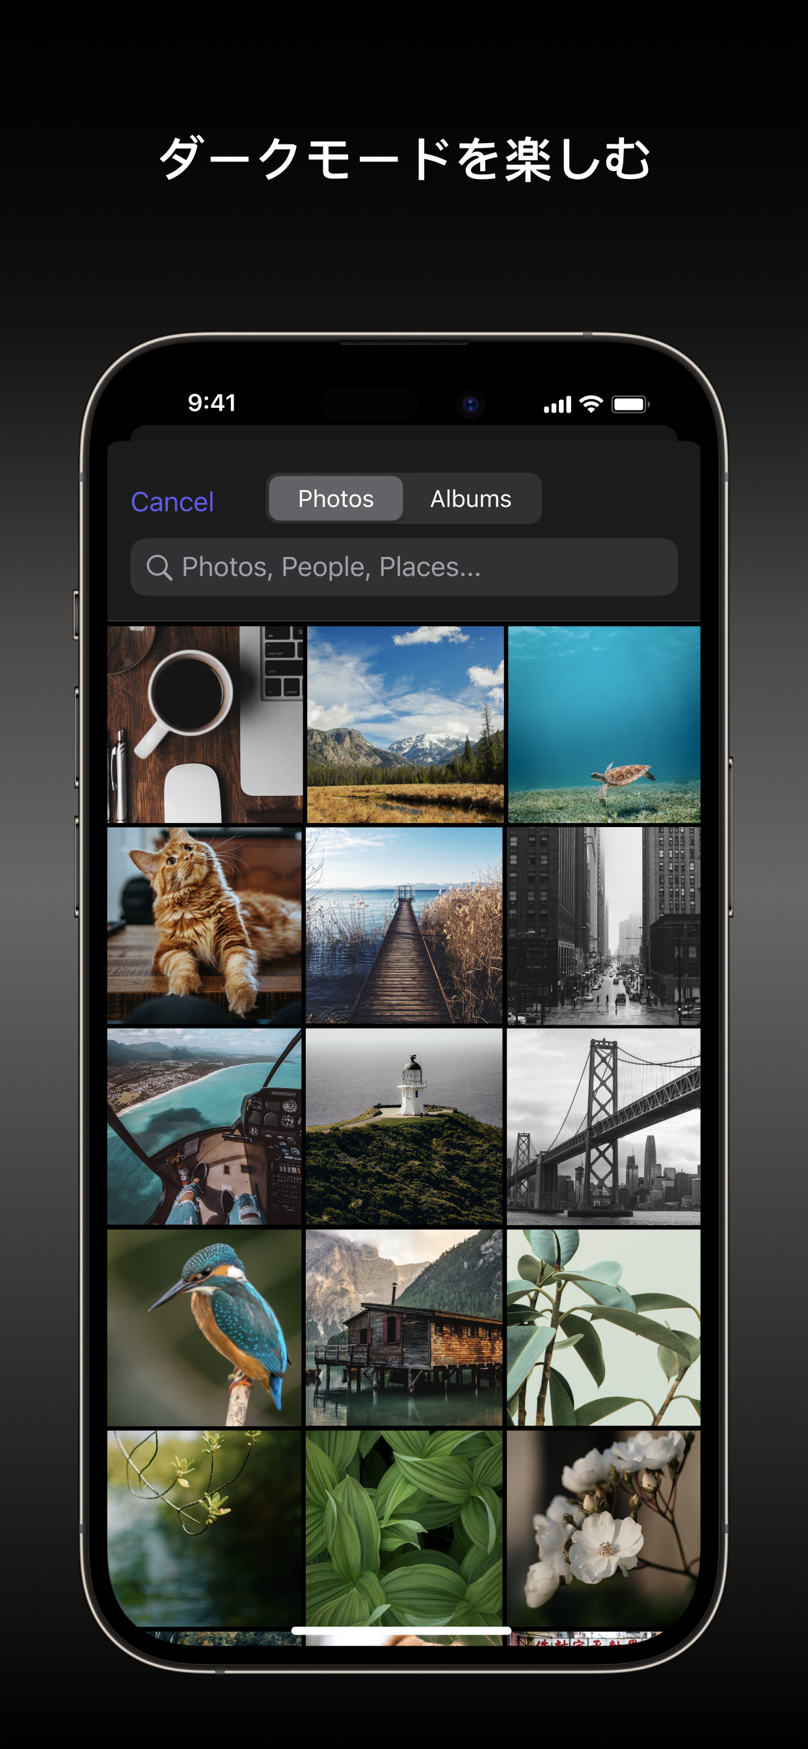Select the coffee cup and keyboard photo
The image size is (808, 1749).
204,724
